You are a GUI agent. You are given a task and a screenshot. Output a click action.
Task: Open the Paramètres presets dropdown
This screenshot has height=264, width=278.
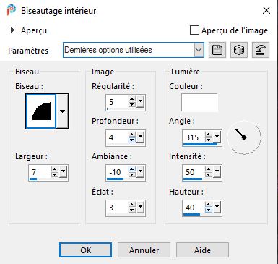(199, 50)
